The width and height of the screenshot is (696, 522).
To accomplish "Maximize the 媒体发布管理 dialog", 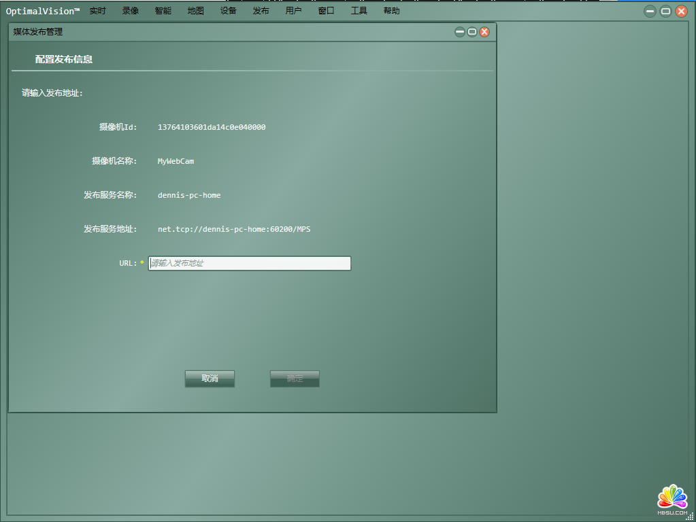I will (472, 32).
